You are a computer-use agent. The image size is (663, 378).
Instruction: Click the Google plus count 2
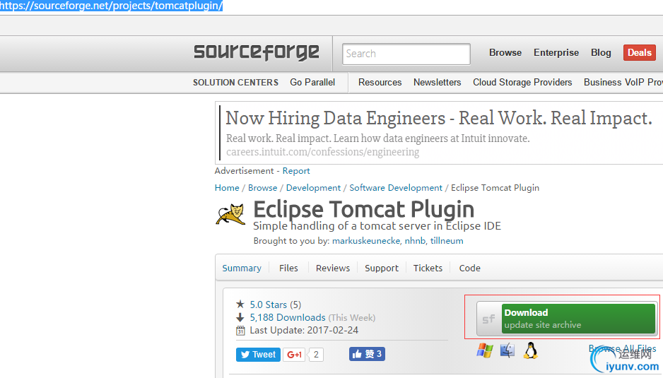point(316,354)
